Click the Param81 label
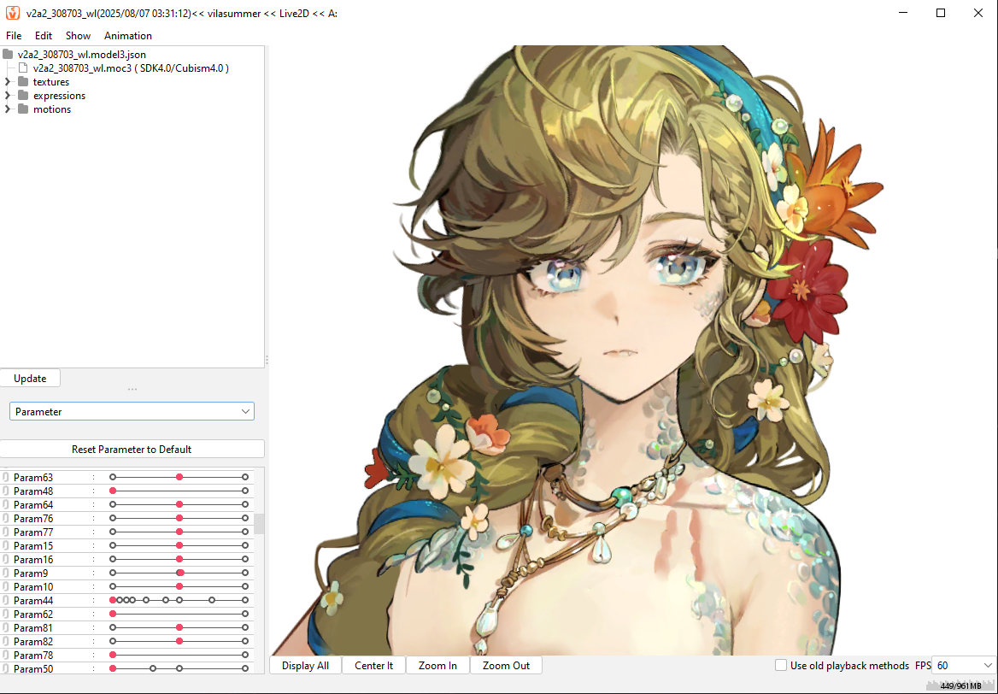This screenshot has height=694, width=998. coord(33,628)
